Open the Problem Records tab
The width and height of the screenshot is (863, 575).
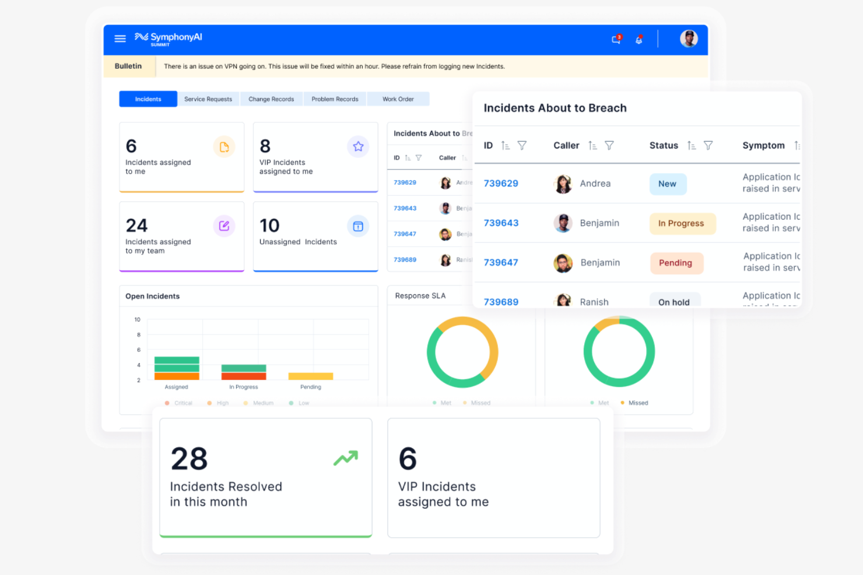335,99
